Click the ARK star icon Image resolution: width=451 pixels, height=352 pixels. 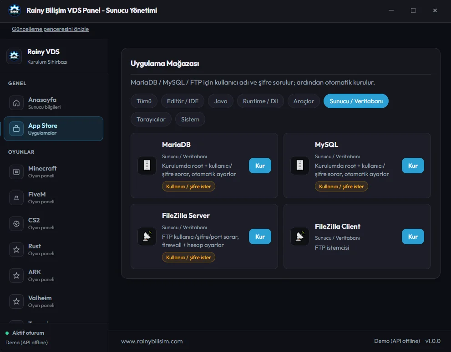(x=16, y=275)
